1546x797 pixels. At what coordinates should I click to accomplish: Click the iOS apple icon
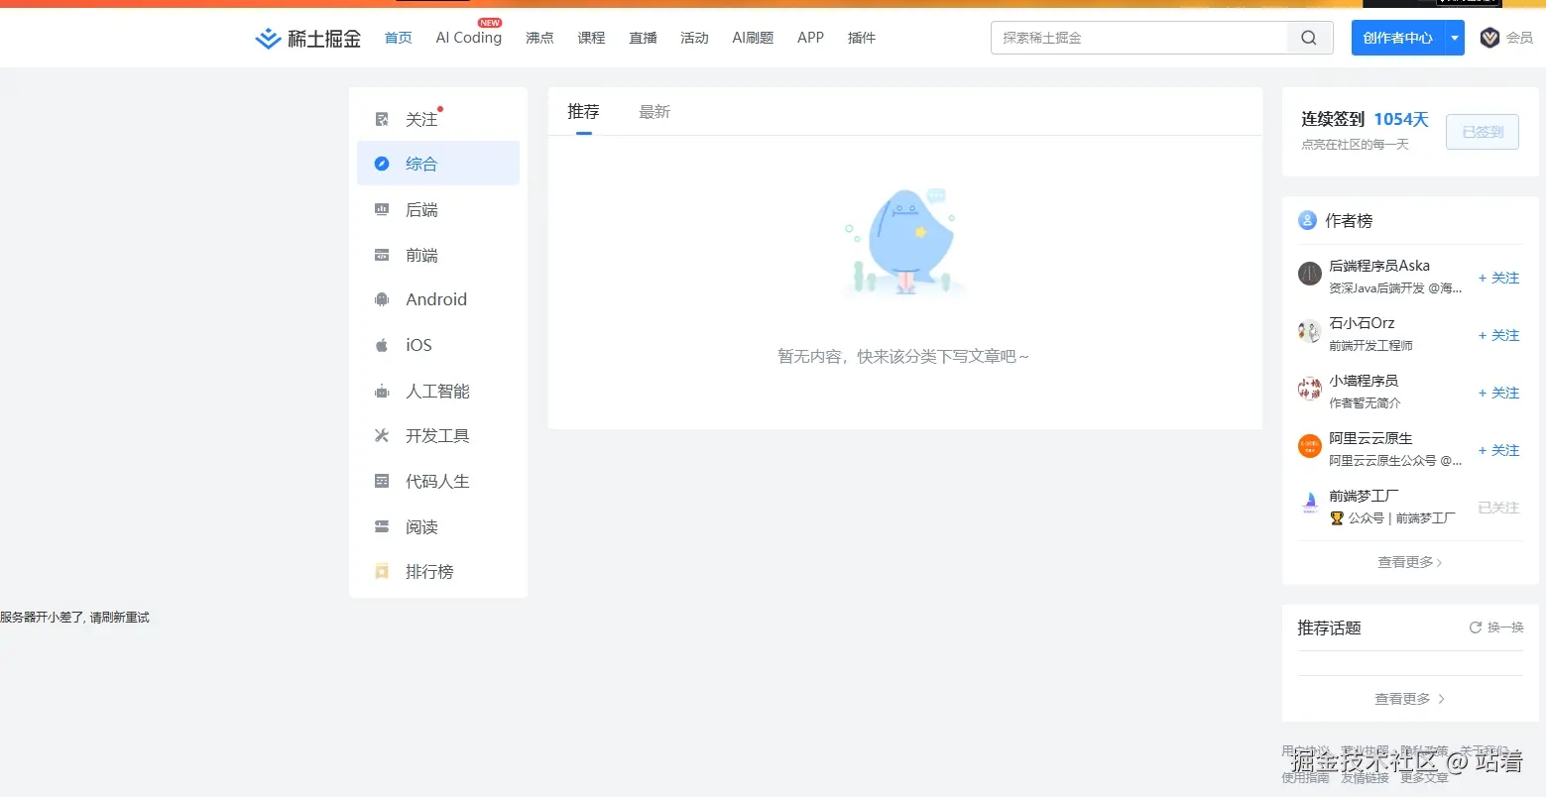(382, 345)
